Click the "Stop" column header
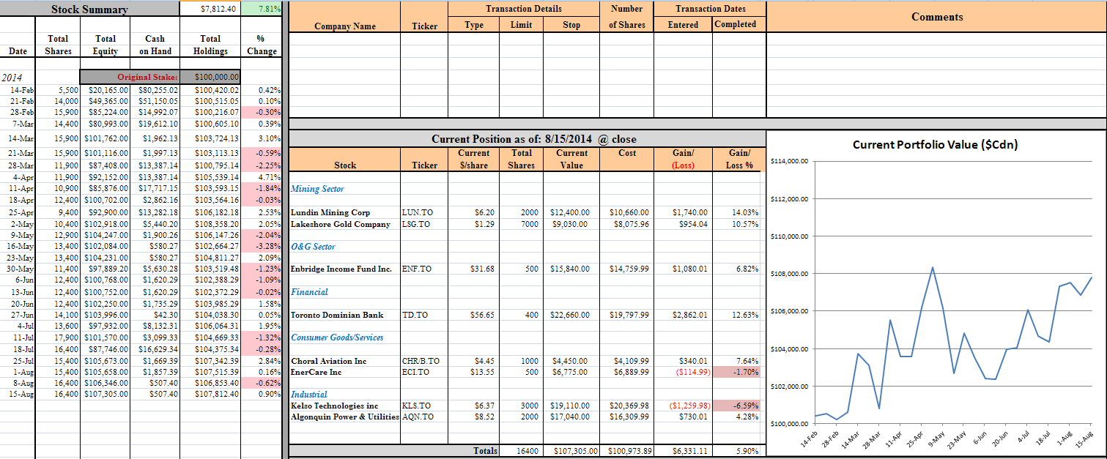The width and height of the screenshot is (1107, 459). click(x=571, y=25)
